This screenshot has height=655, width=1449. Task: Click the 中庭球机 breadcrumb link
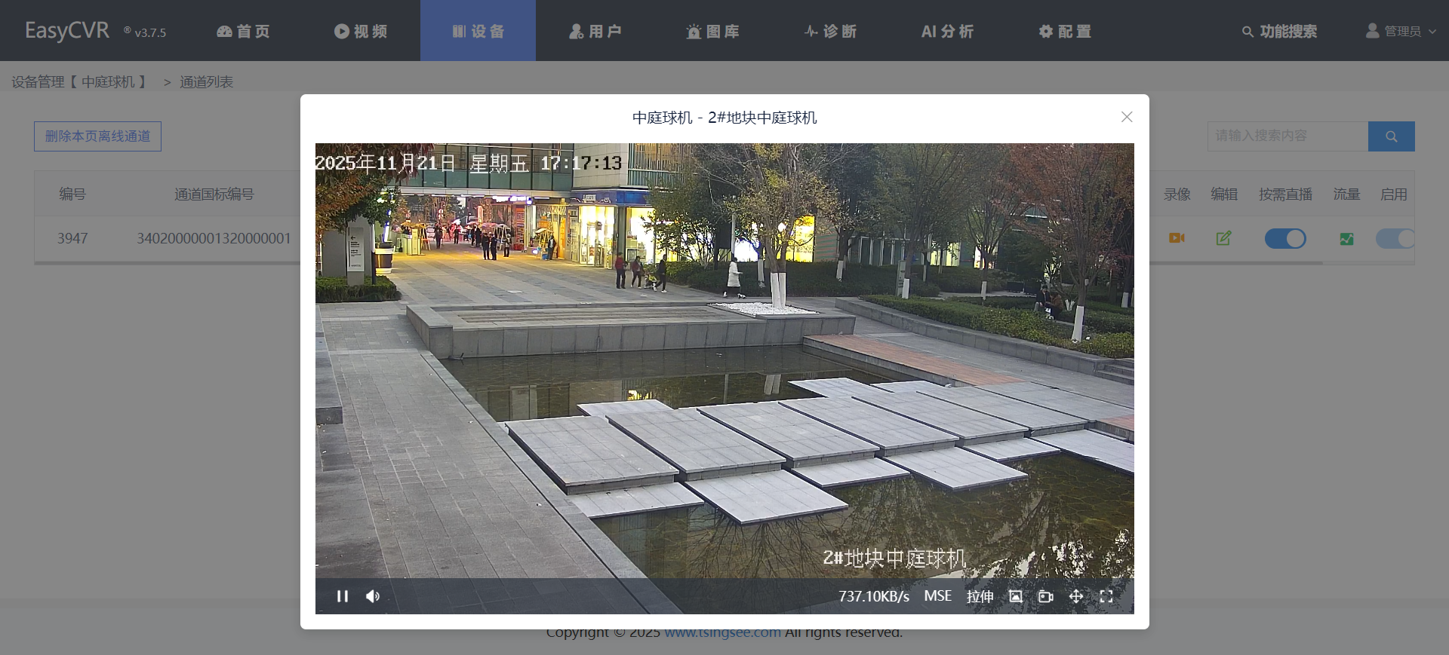pos(108,81)
